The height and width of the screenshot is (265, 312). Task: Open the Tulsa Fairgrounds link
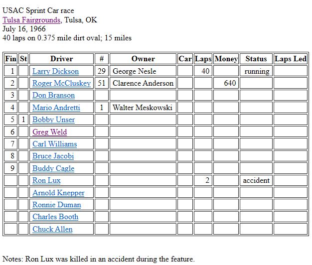[32, 20]
